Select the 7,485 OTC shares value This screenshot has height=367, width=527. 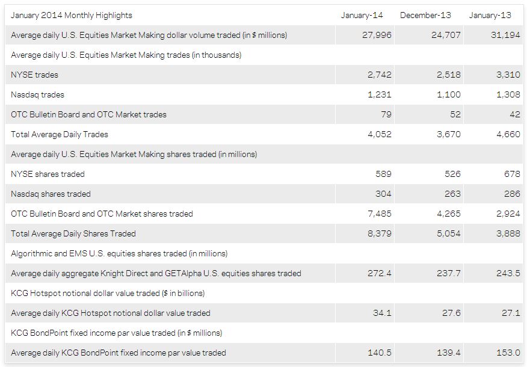379,214
